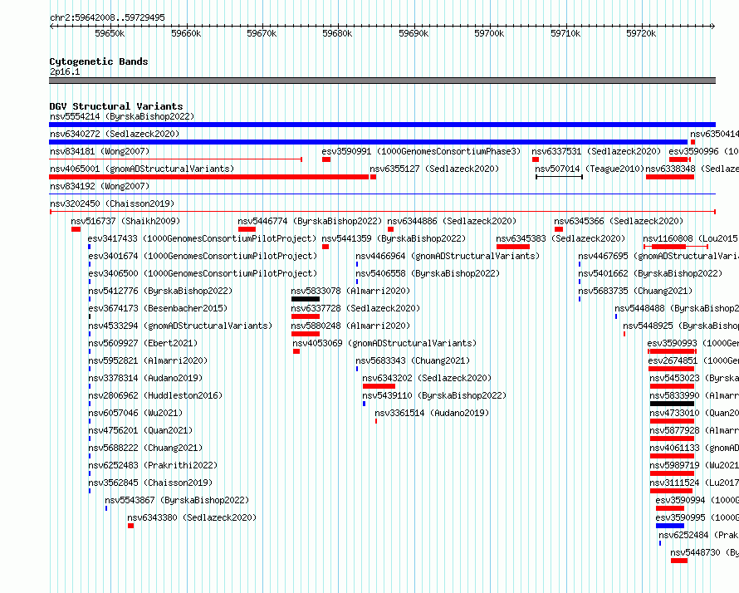Click the Cytogenetic Bands track title
This screenshot has height=593, width=739.
click(99, 61)
